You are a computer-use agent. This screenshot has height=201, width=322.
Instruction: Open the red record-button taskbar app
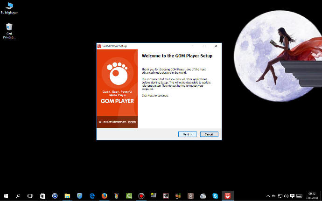point(141,196)
